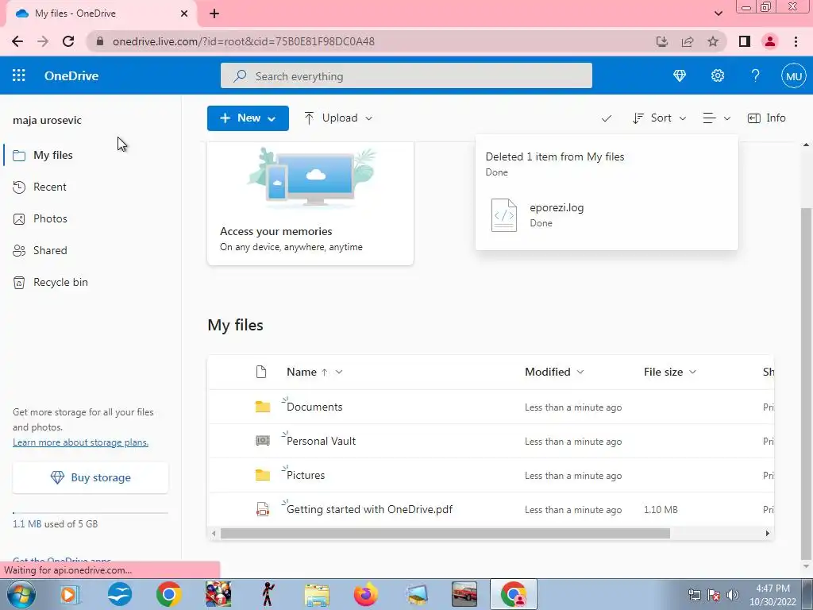Click the Documents folder icon
This screenshot has width=813, height=610.
262,407
